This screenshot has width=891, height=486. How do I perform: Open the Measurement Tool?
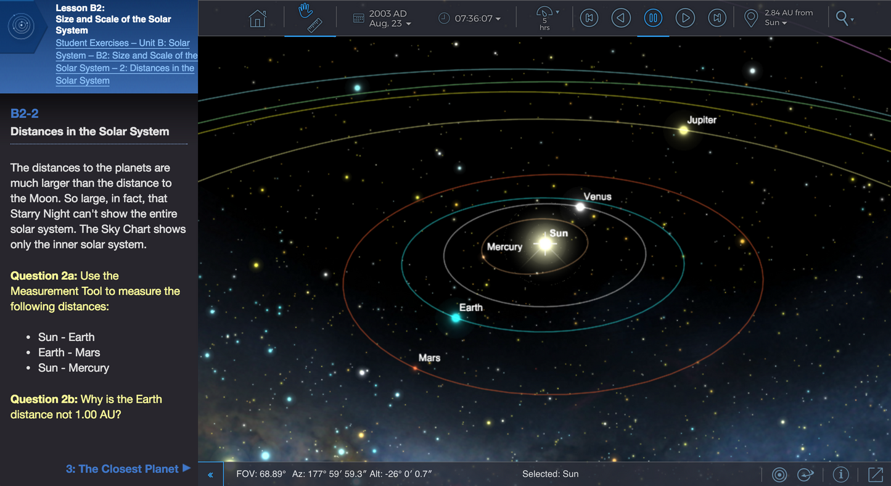coord(314,25)
